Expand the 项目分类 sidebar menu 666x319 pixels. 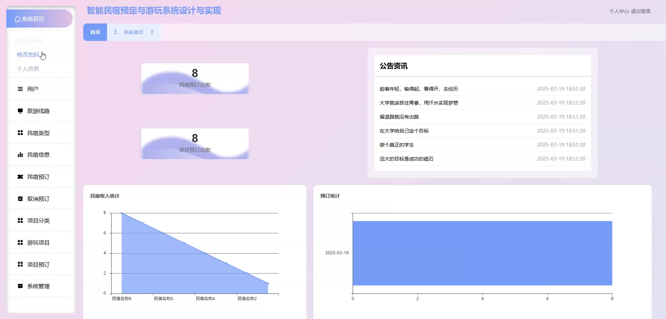(41, 220)
